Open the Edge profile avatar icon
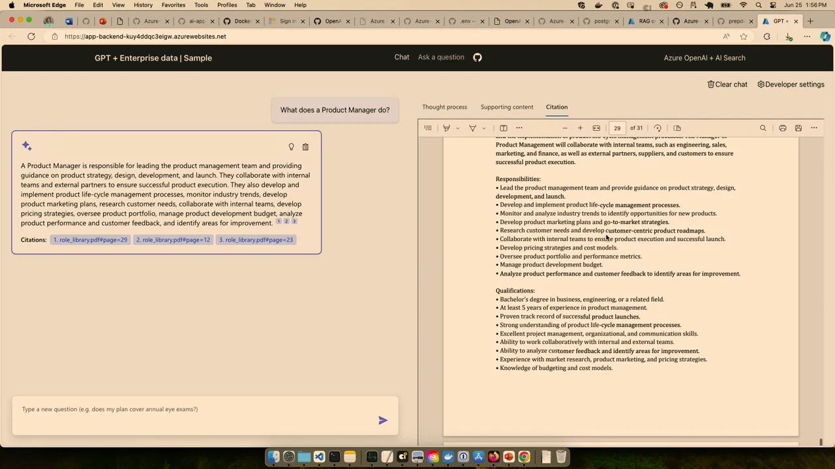Image resolution: width=835 pixels, height=469 pixels. point(48,21)
